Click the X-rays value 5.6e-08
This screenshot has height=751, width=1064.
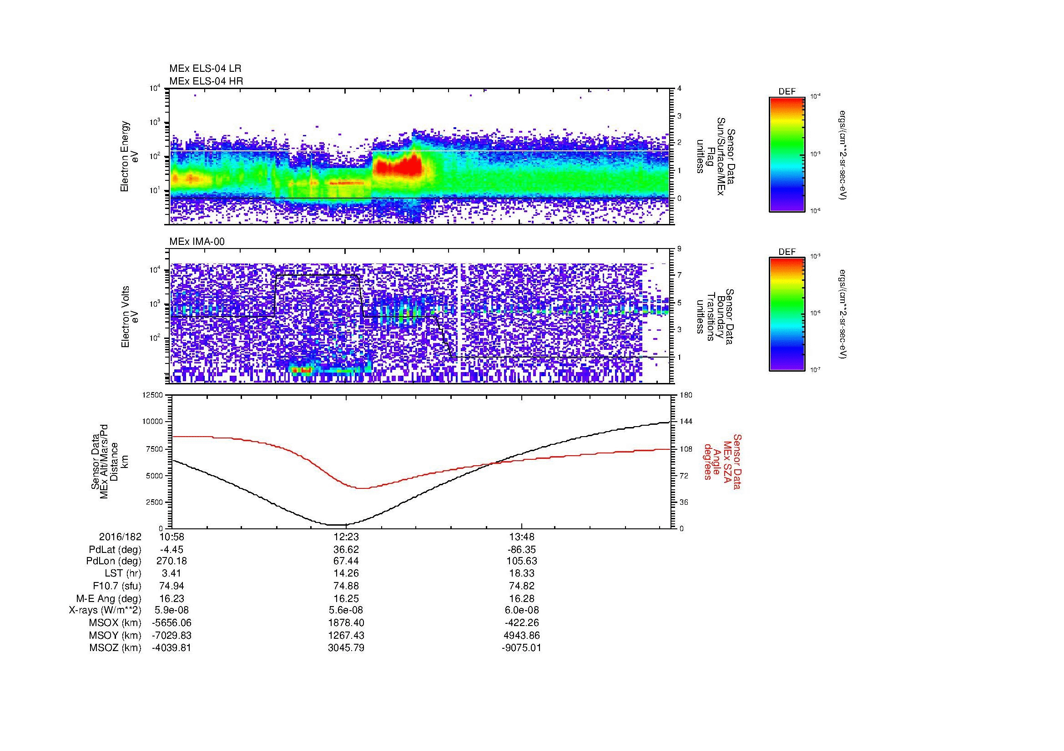[346, 611]
